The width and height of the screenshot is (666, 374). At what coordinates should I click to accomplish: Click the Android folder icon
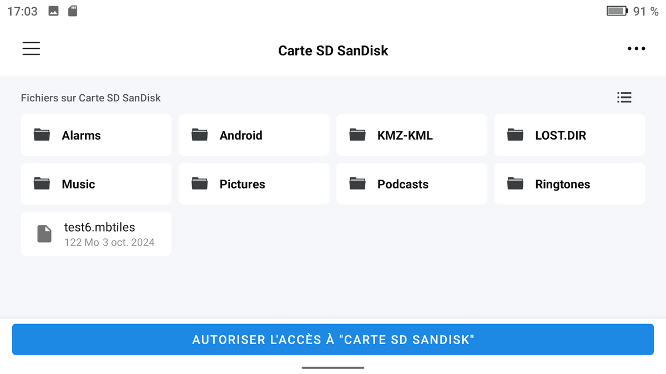(199, 135)
